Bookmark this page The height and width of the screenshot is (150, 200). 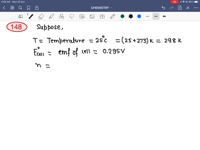click(x=28, y=8)
